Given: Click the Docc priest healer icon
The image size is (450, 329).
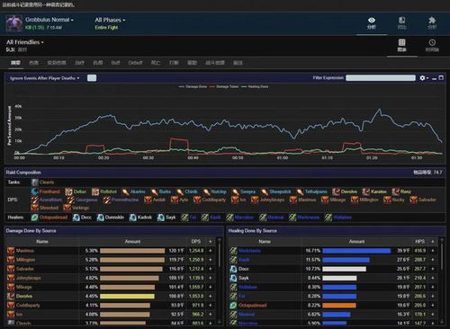Looking at the screenshot, I should click(x=76, y=218).
